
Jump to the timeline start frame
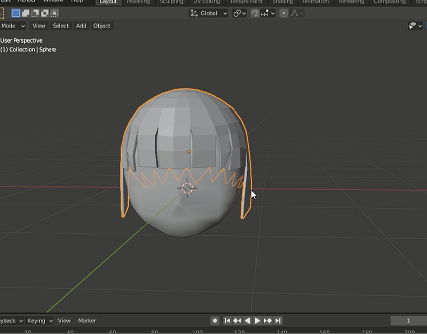[x=227, y=321]
